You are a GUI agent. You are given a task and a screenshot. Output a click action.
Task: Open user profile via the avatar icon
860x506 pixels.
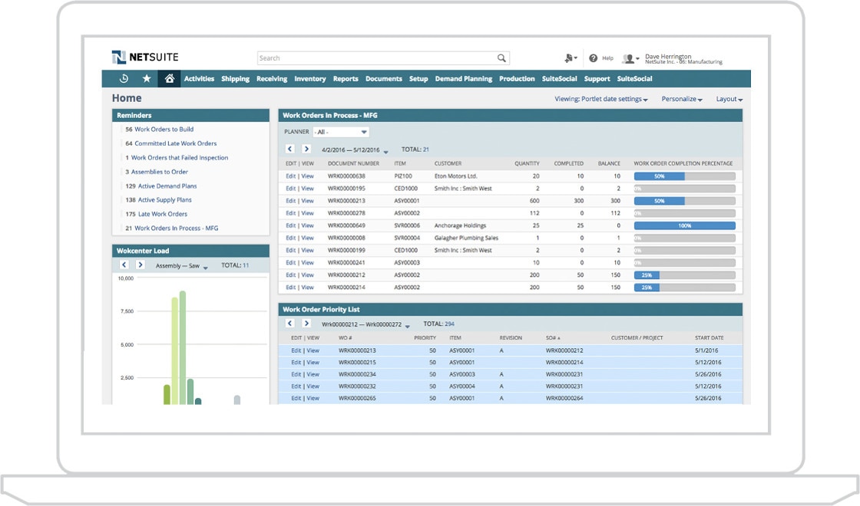click(628, 58)
